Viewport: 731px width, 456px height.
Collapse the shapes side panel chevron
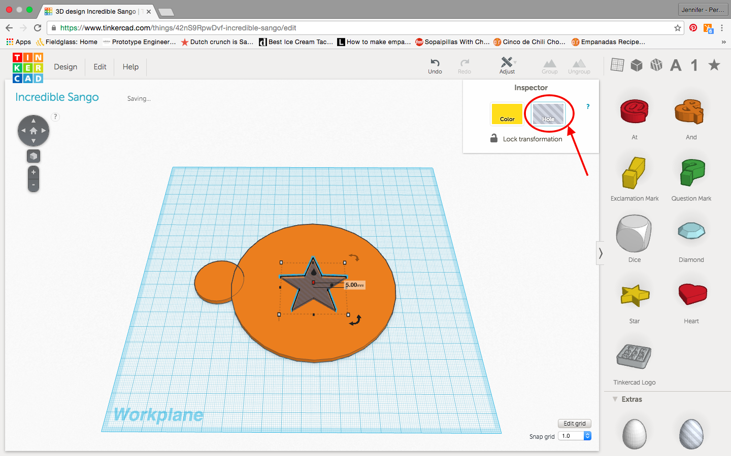click(601, 253)
